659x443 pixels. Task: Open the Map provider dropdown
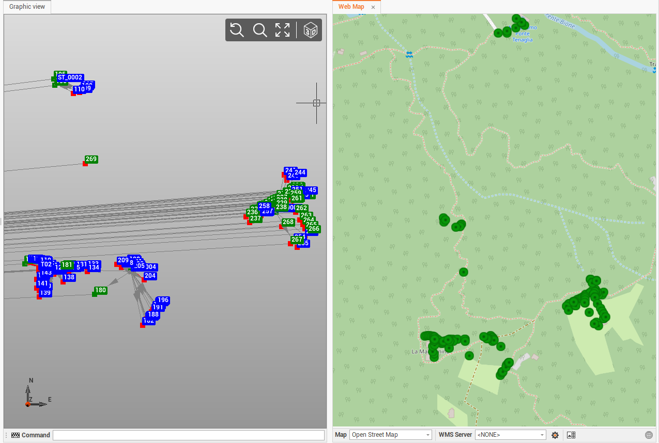pyautogui.click(x=390, y=435)
